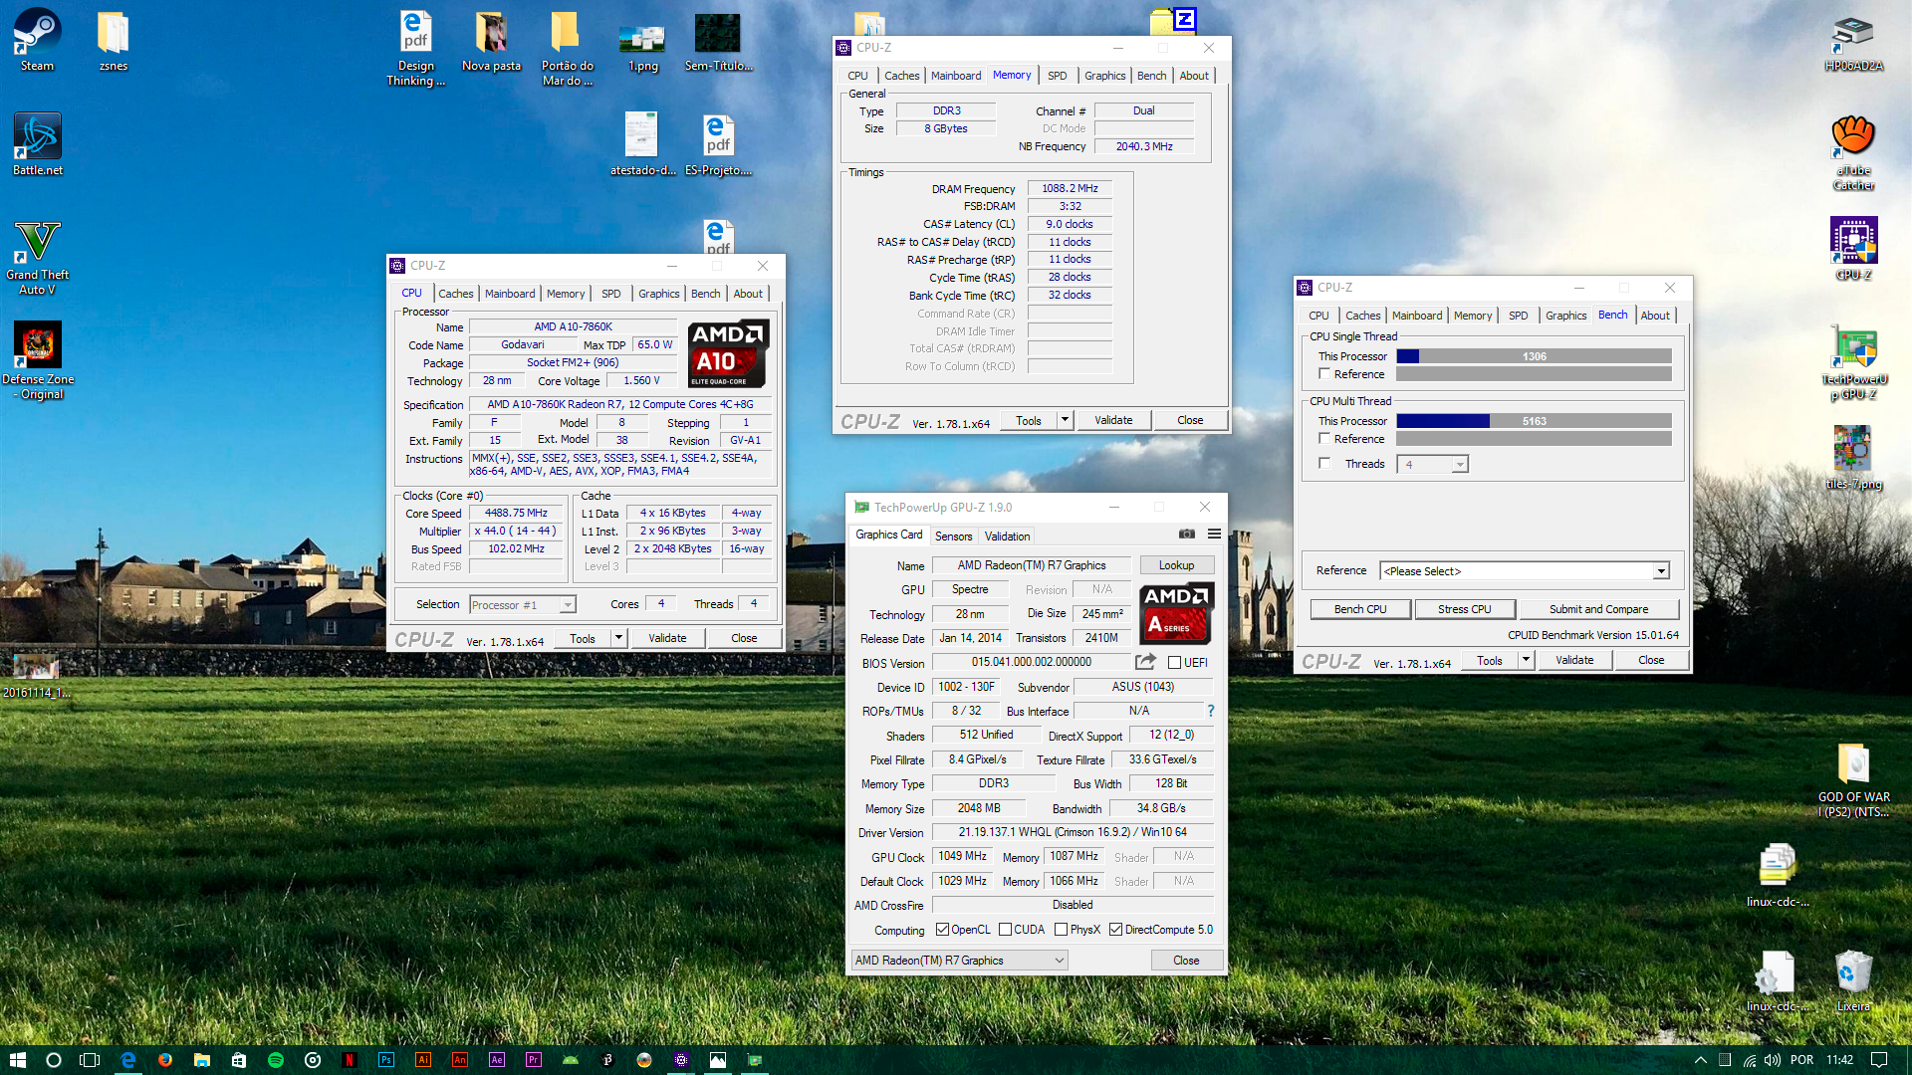
Task: Click the taskbar clock showing 11:42
Action: 1839,1060
